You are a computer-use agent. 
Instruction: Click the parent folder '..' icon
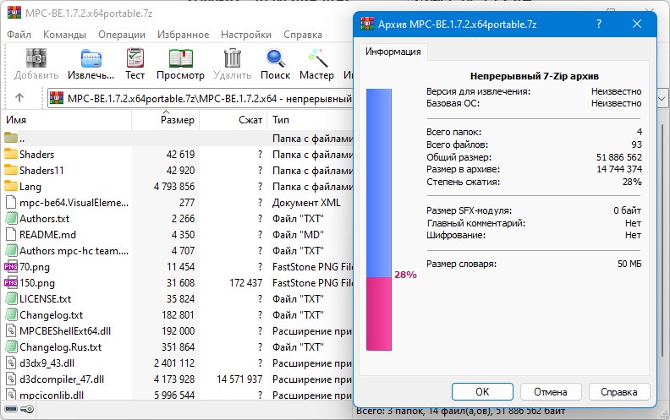pyautogui.click(x=11, y=138)
